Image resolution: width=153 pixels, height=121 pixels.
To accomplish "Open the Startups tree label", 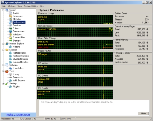I will 17,41.
